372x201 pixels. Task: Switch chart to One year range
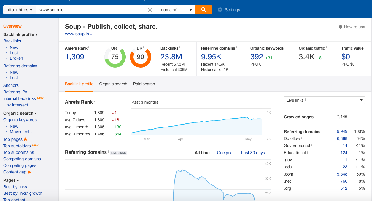225,153
